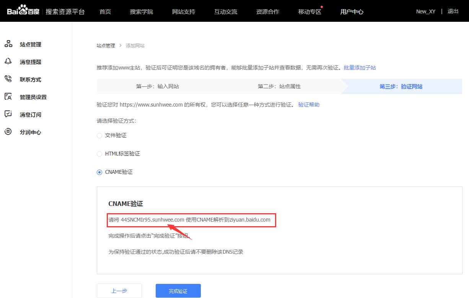Open the 资源合作 nav menu
This screenshot has height=298, width=469.
pos(268,11)
